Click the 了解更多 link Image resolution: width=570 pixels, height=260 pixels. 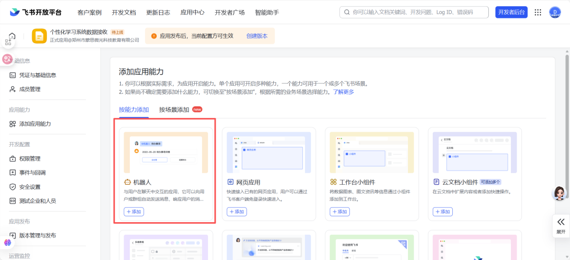click(x=344, y=92)
